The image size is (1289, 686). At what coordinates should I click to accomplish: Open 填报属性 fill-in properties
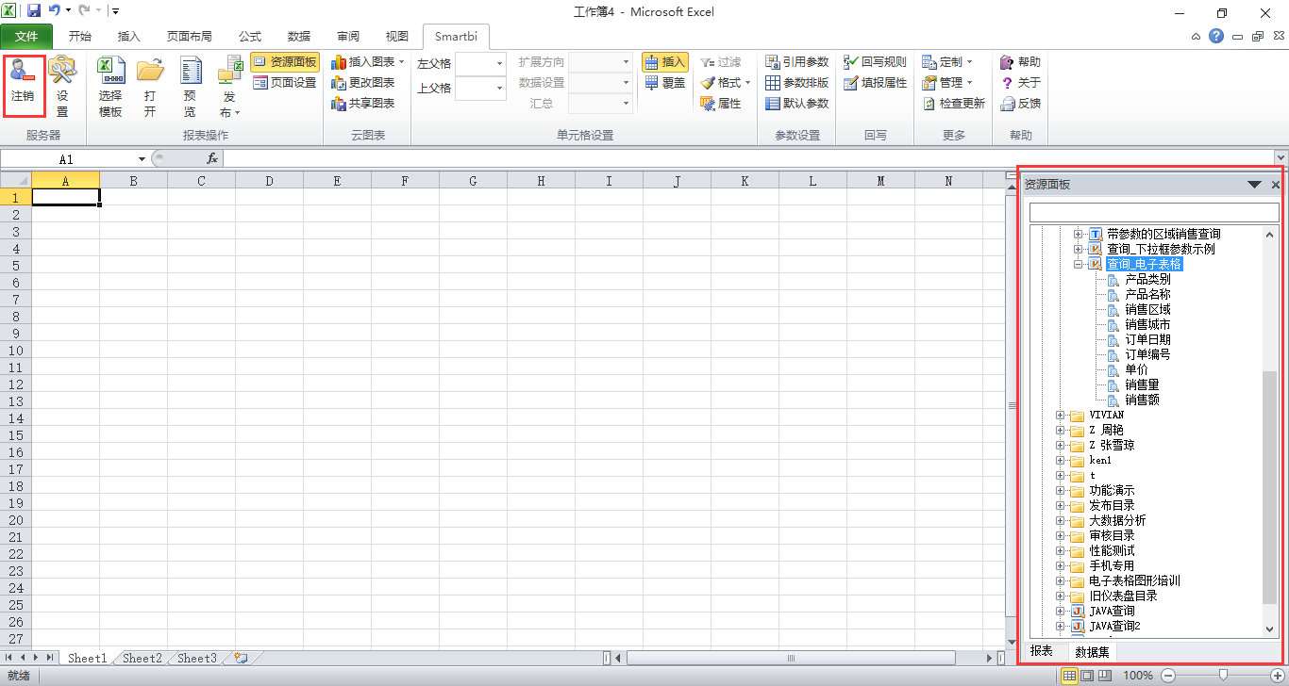click(875, 83)
